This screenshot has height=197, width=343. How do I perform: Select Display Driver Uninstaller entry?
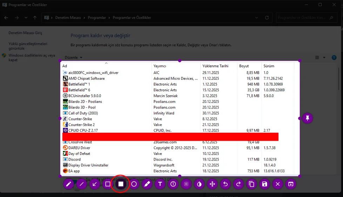(x=178, y=165)
